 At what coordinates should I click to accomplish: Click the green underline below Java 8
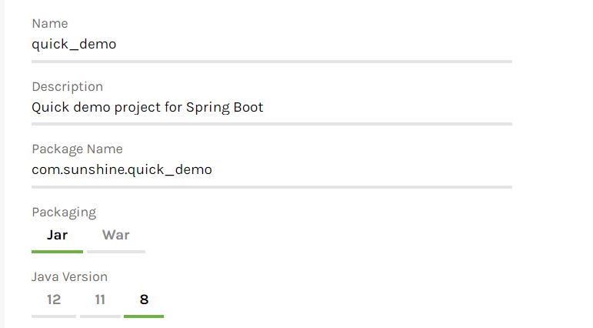144,316
